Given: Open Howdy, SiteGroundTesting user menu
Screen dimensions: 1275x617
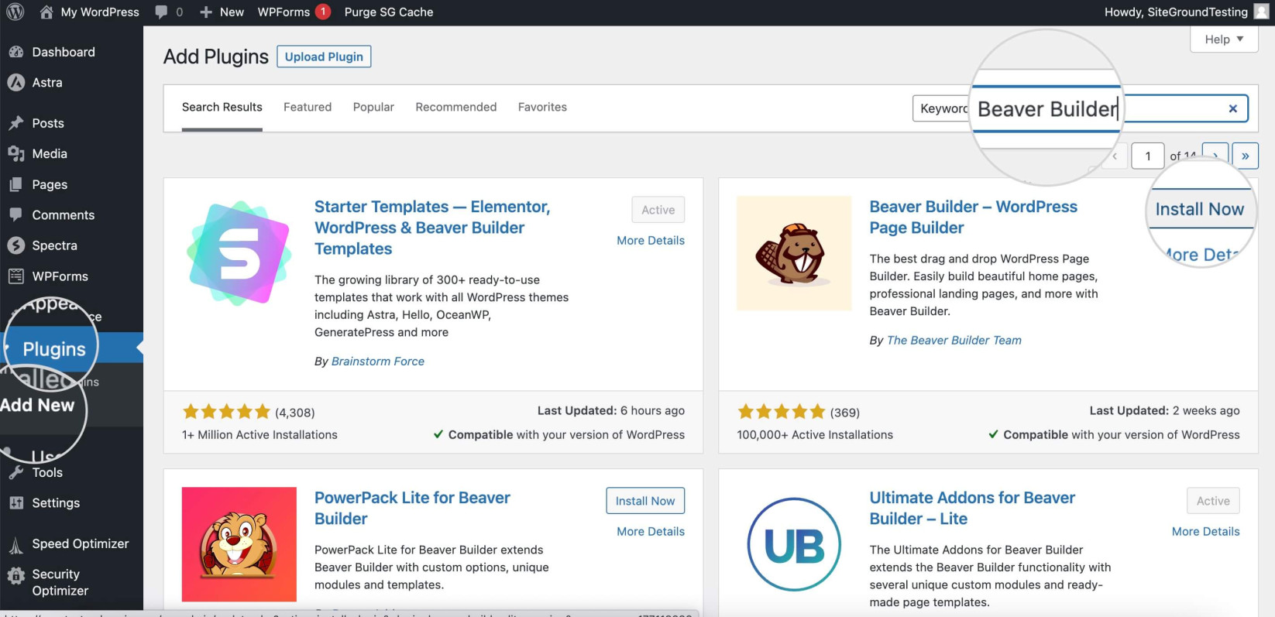Looking at the screenshot, I should 1176,12.
